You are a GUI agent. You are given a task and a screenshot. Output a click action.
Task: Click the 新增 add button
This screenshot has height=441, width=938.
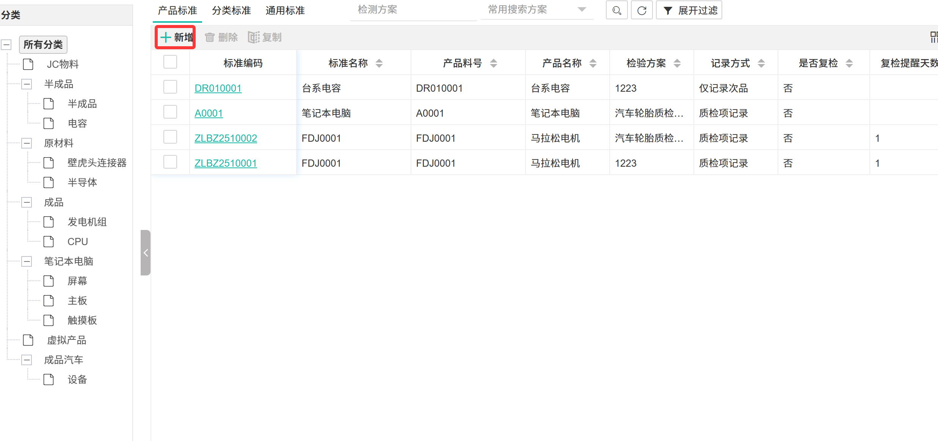click(x=176, y=37)
